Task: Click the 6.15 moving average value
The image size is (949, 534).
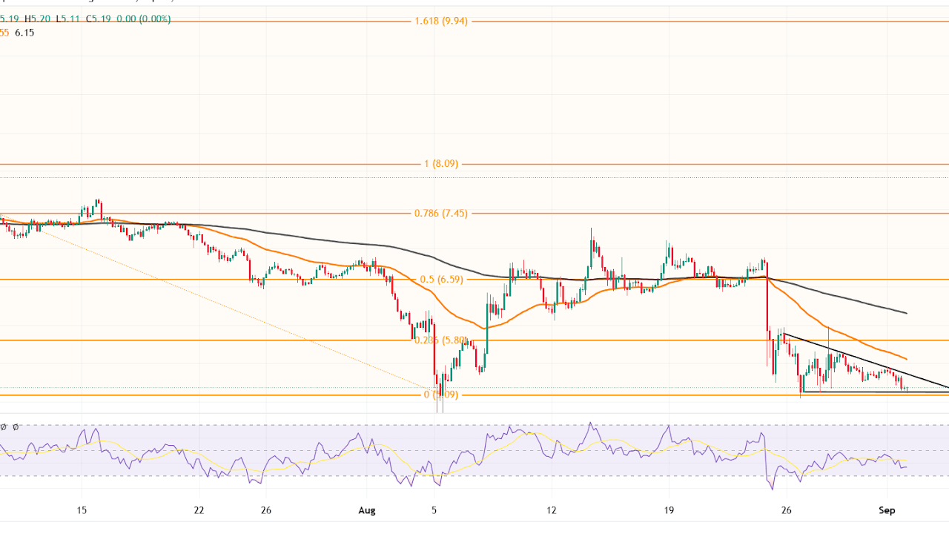Action: 24,33
